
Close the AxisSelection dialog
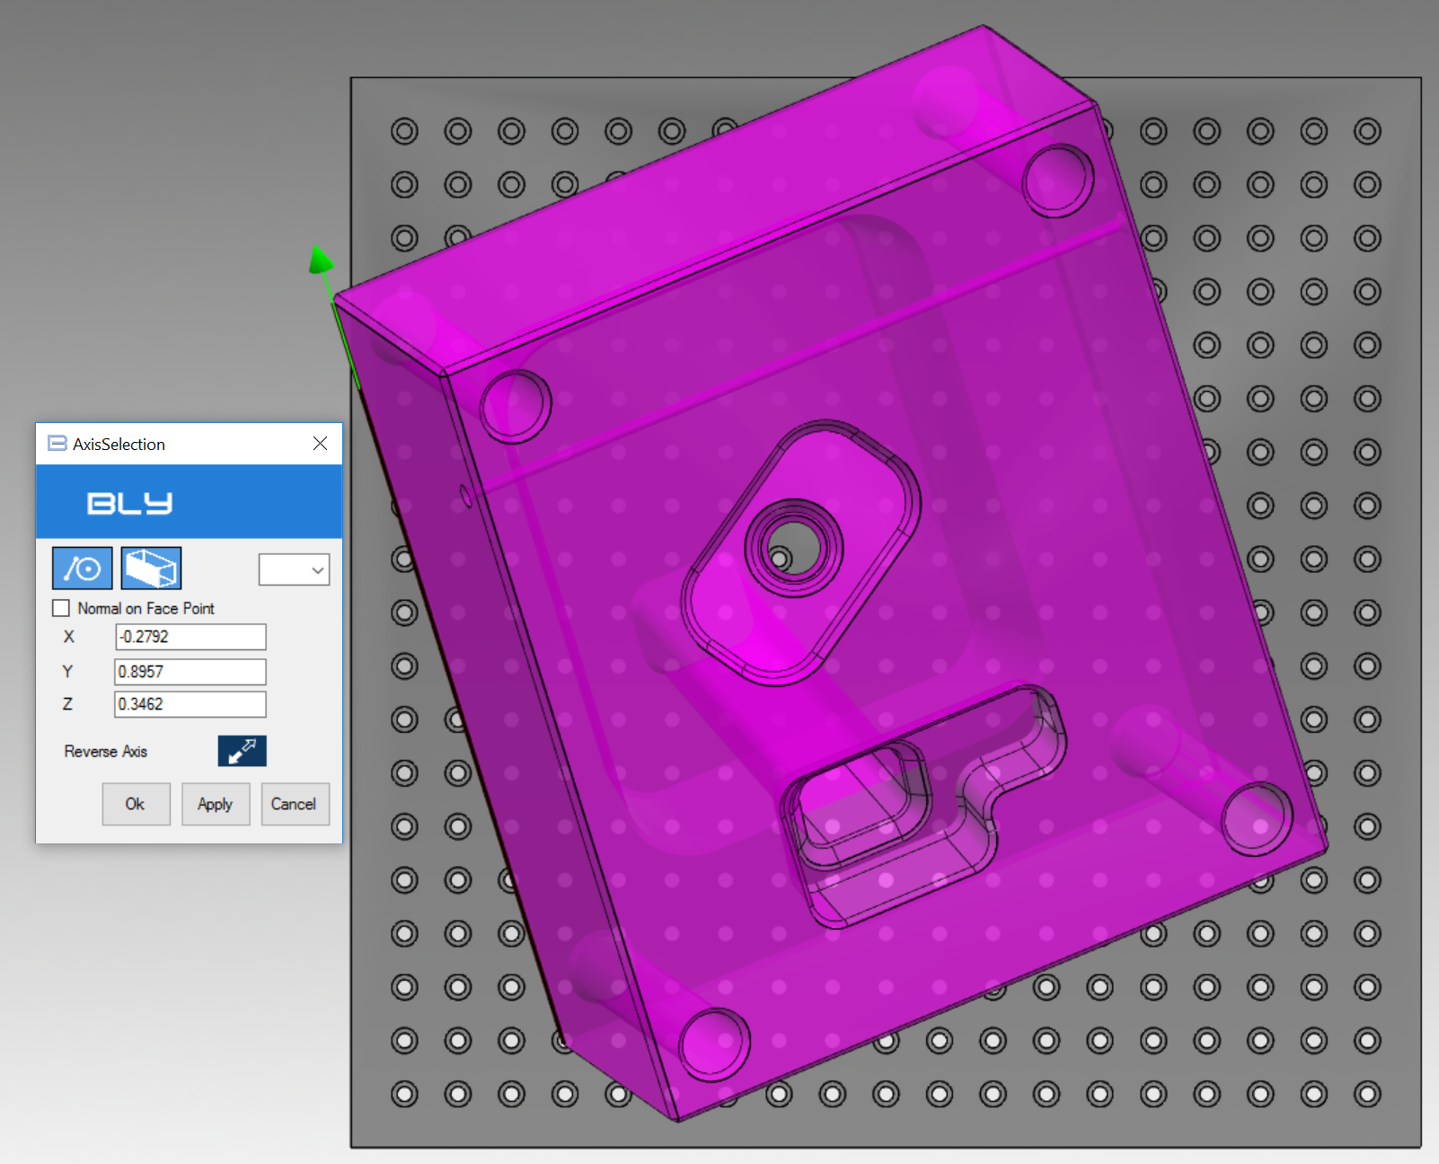click(320, 444)
